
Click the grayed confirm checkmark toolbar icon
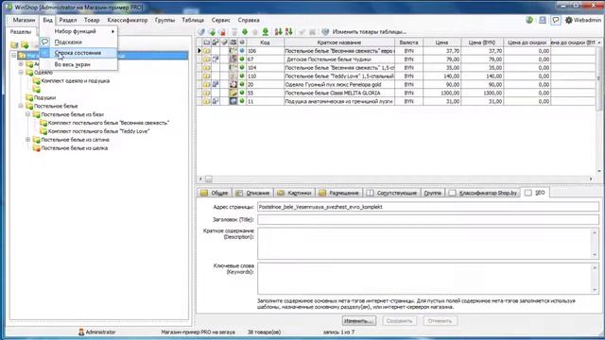[x=302, y=32]
